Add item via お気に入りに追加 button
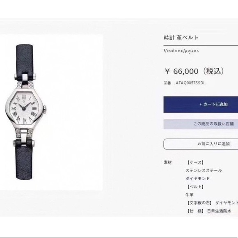Viewport: 238px width, 238px height. [x=201, y=144]
